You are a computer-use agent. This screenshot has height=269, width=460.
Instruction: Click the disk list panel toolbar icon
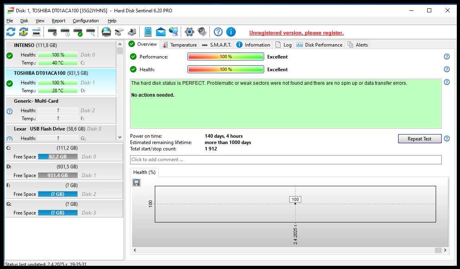coord(36,31)
